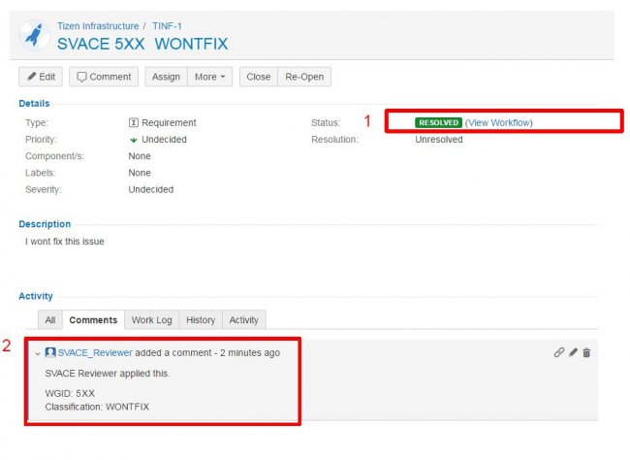Delete the comment with the trash icon
The width and height of the screenshot is (630, 460).
586,352
